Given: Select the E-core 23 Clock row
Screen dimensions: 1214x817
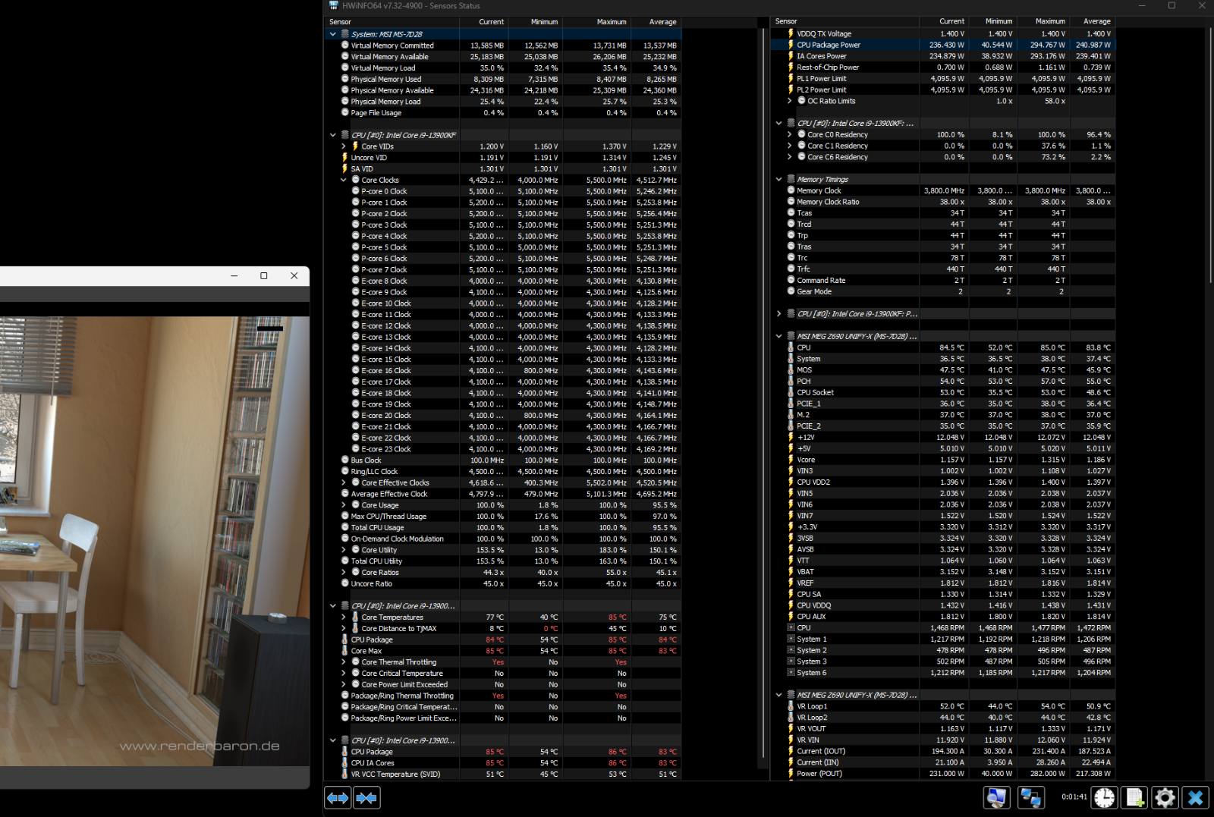Looking at the screenshot, I should click(x=505, y=449).
